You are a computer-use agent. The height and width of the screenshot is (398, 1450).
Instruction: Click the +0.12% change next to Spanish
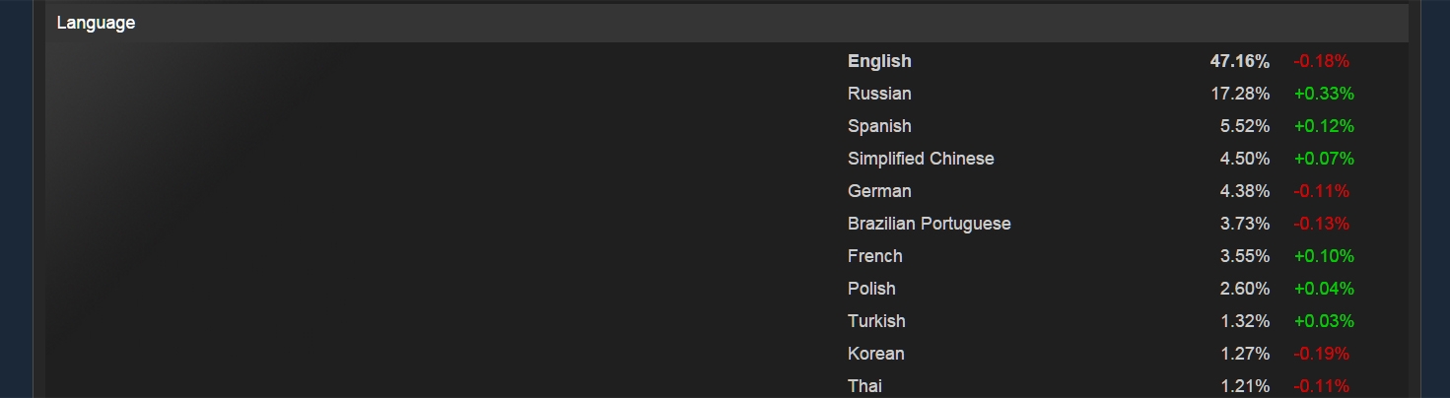pyautogui.click(x=1324, y=126)
